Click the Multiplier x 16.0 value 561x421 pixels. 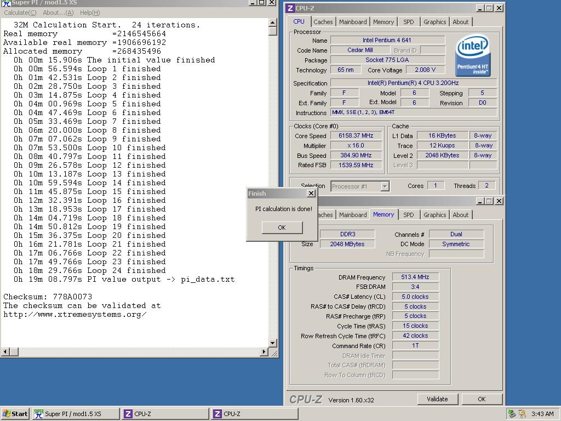click(x=356, y=145)
